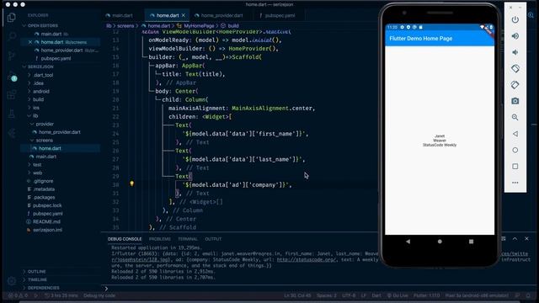Expand the test folder
Screen dimensions: 539x303
click(37, 165)
